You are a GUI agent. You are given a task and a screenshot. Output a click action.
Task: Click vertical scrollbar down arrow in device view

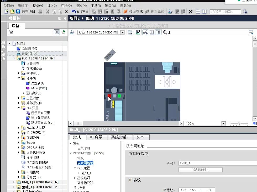tap(255, 119)
